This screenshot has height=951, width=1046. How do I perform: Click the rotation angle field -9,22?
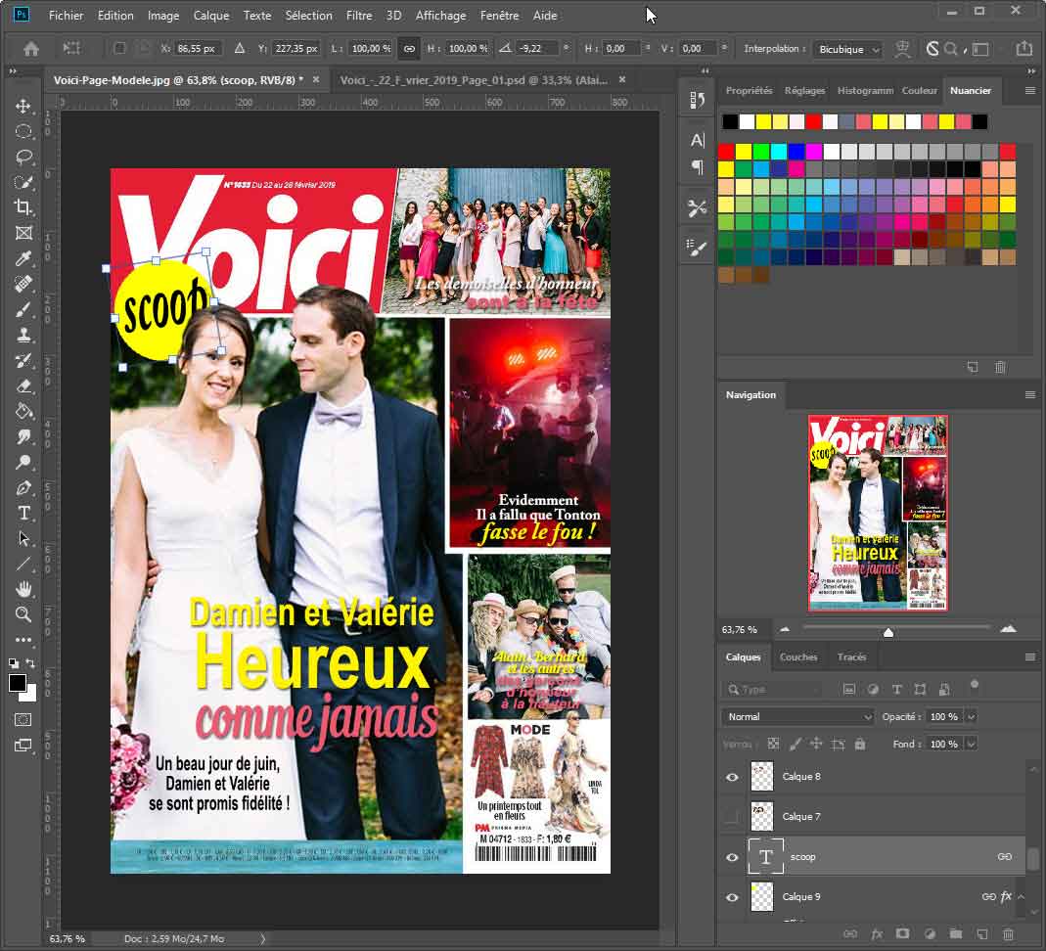coord(536,49)
